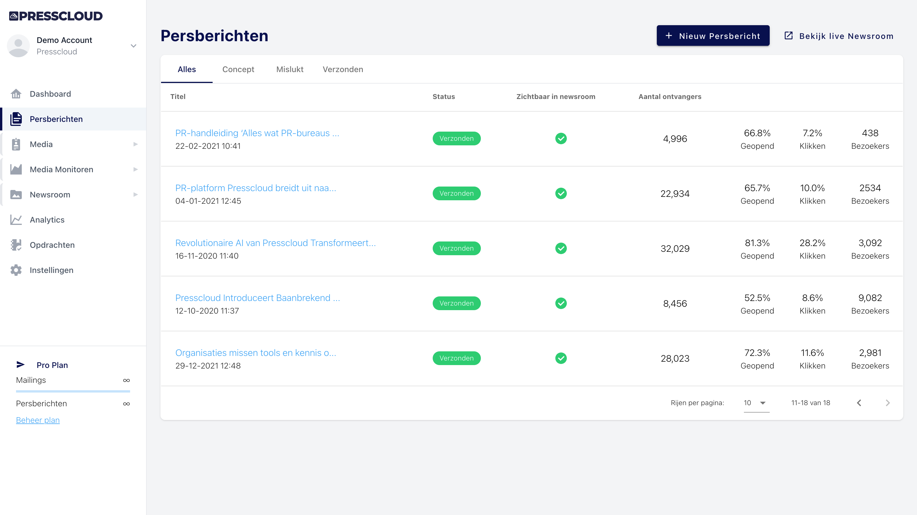The width and height of the screenshot is (917, 515).
Task: Click the Dashboard home icon
Action: click(16, 94)
